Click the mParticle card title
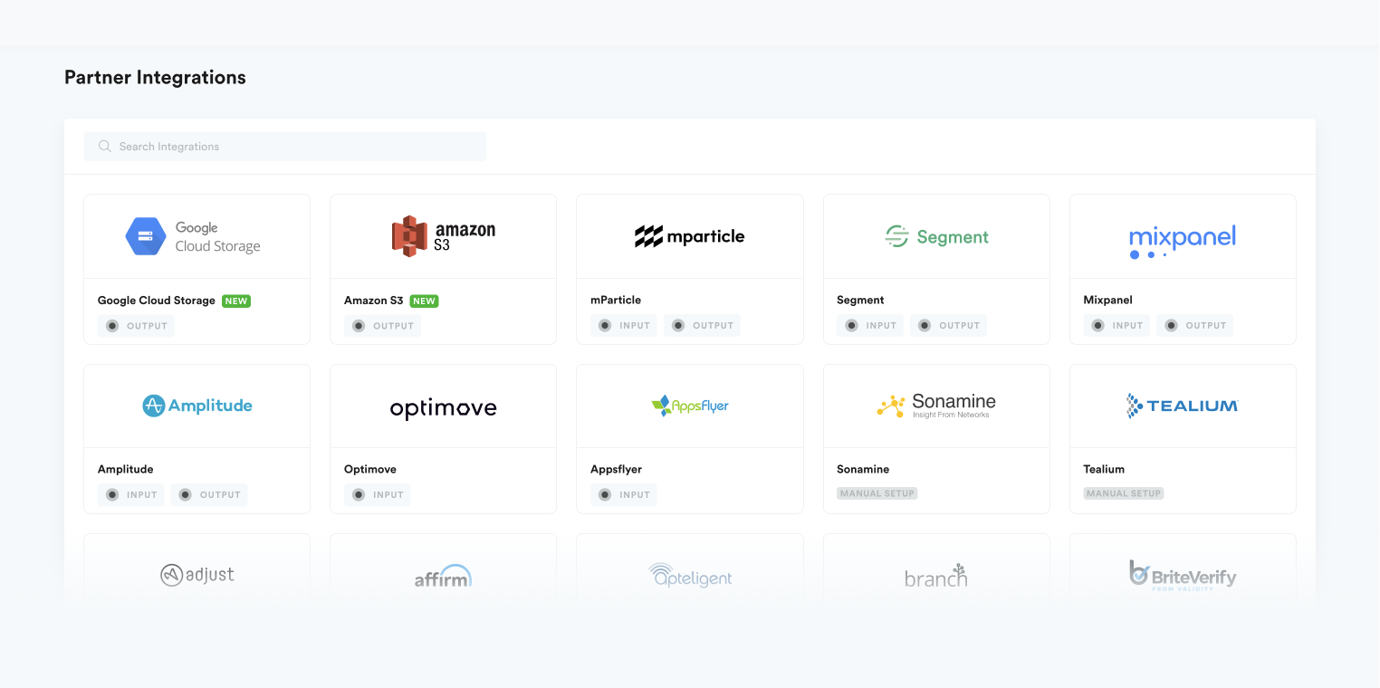This screenshot has width=1380, height=688. 616,300
